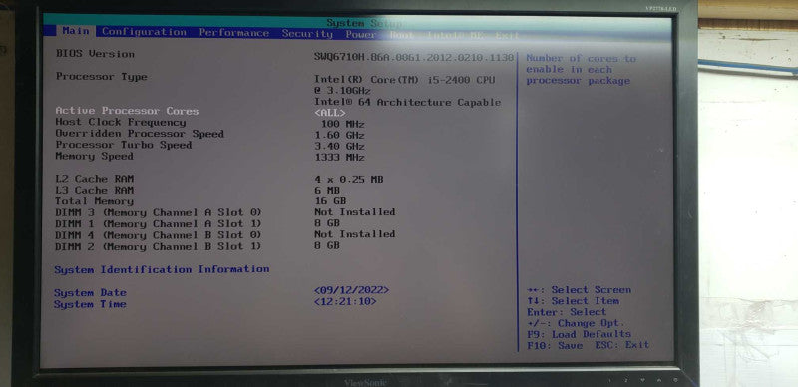798x387 pixels.
Task: Select the System Date label
Action: point(90,293)
